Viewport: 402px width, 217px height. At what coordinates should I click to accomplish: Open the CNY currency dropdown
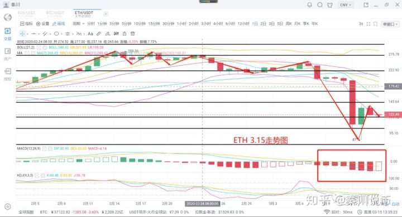[x=346, y=5]
